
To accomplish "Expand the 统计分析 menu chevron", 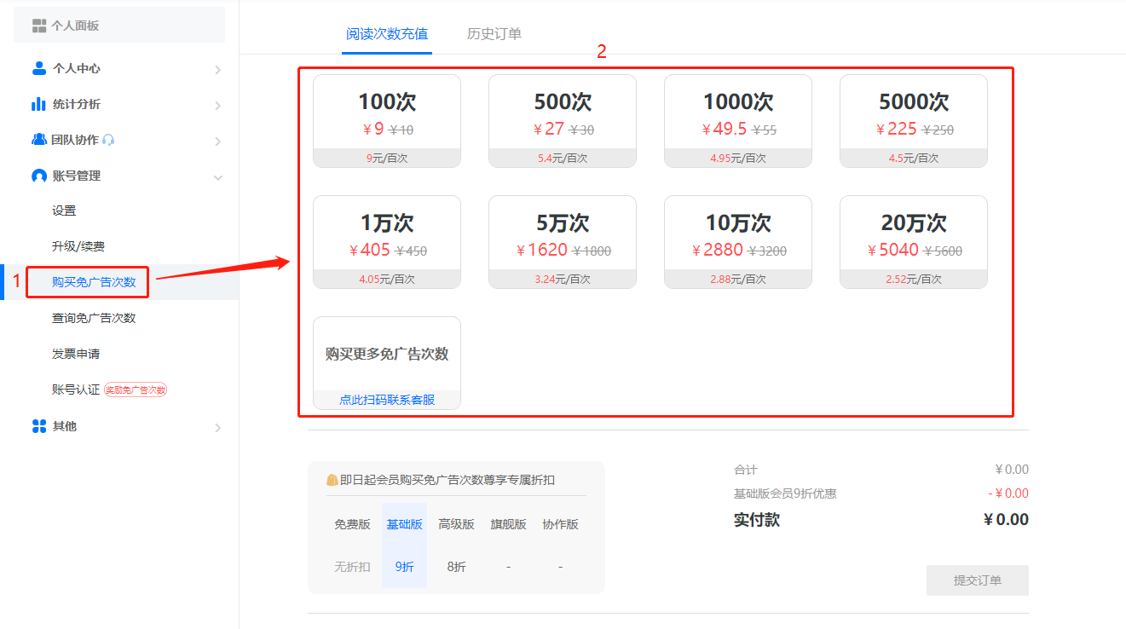I will 217,105.
